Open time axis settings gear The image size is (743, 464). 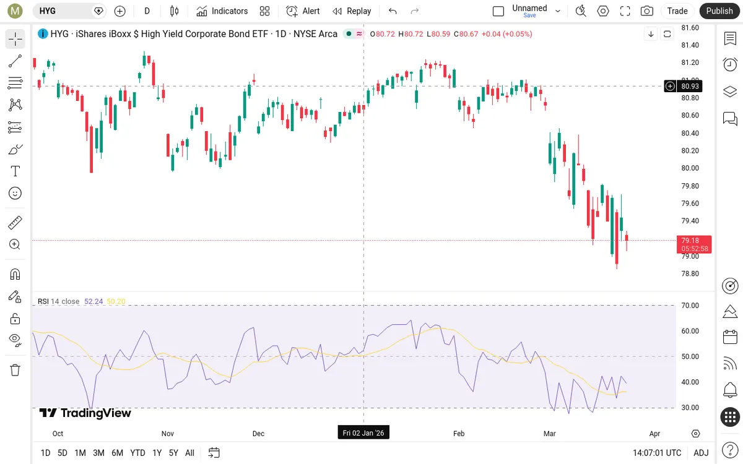(696, 433)
